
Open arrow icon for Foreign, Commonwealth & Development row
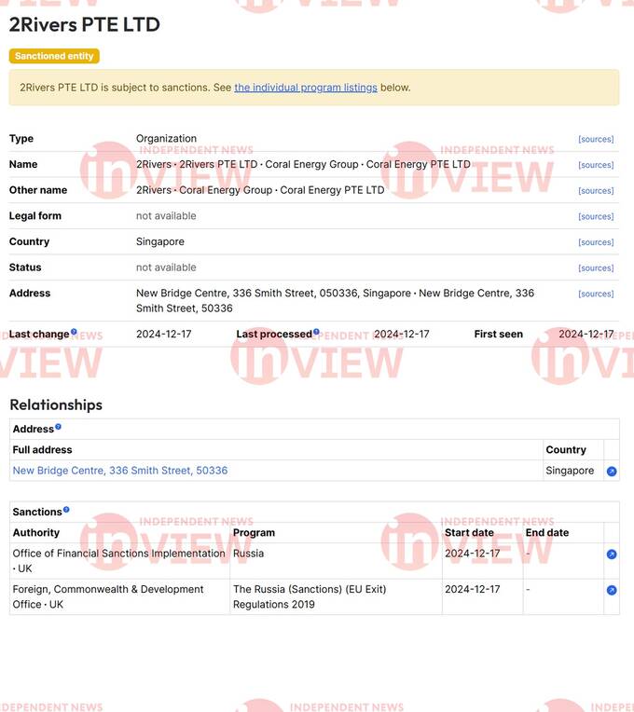[x=612, y=590]
